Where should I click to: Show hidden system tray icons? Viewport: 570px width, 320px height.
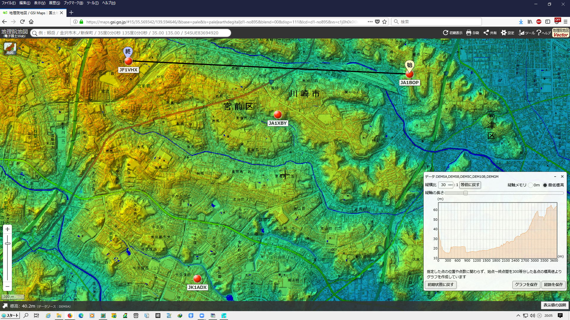pos(518,316)
